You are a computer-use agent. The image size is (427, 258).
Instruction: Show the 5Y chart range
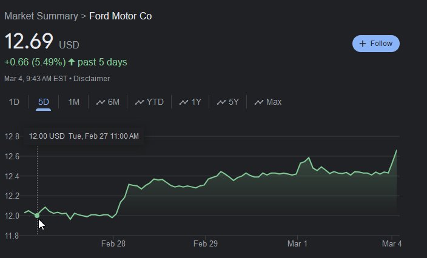(227, 102)
